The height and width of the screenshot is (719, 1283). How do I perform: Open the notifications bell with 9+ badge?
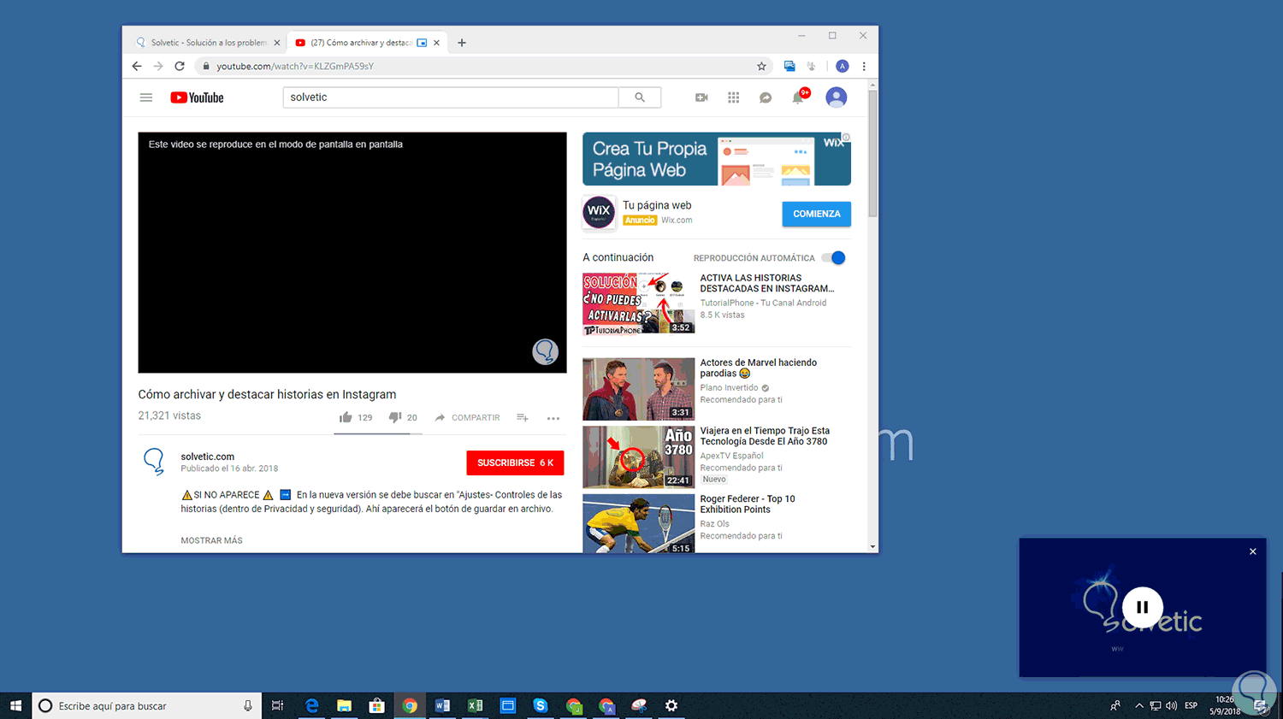[x=800, y=96]
